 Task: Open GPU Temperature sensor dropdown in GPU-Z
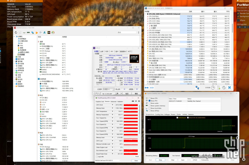click(112, 111)
